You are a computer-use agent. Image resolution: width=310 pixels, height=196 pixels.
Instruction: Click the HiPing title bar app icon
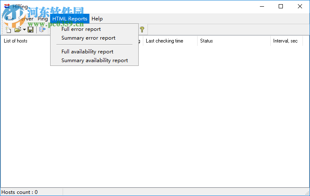(x=7, y=6)
